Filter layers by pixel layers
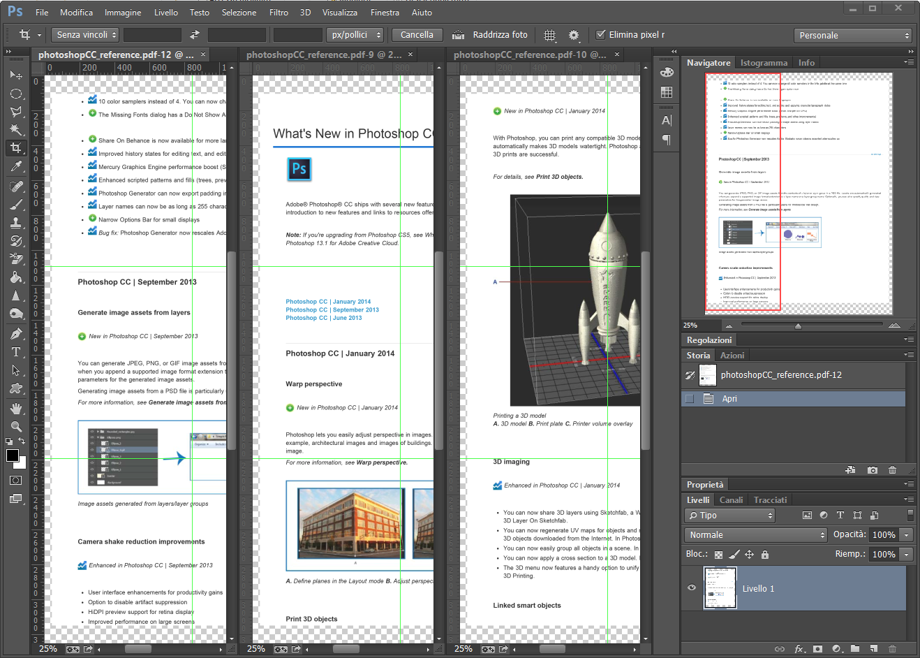This screenshot has width=920, height=658. [807, 516]
